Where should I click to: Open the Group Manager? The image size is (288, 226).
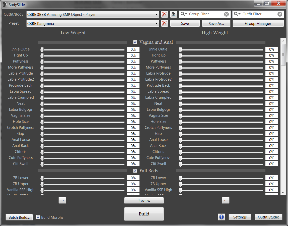(258, 23)
